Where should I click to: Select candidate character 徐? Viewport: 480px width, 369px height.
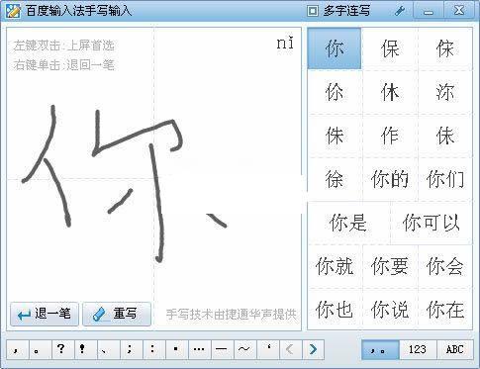click(335, 179)
